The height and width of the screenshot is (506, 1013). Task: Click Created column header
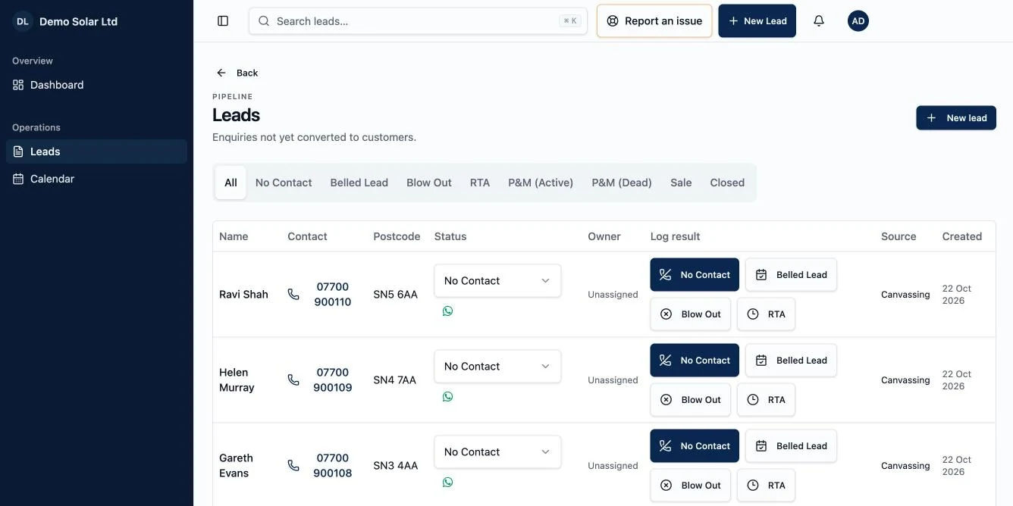tap(962, 236)
